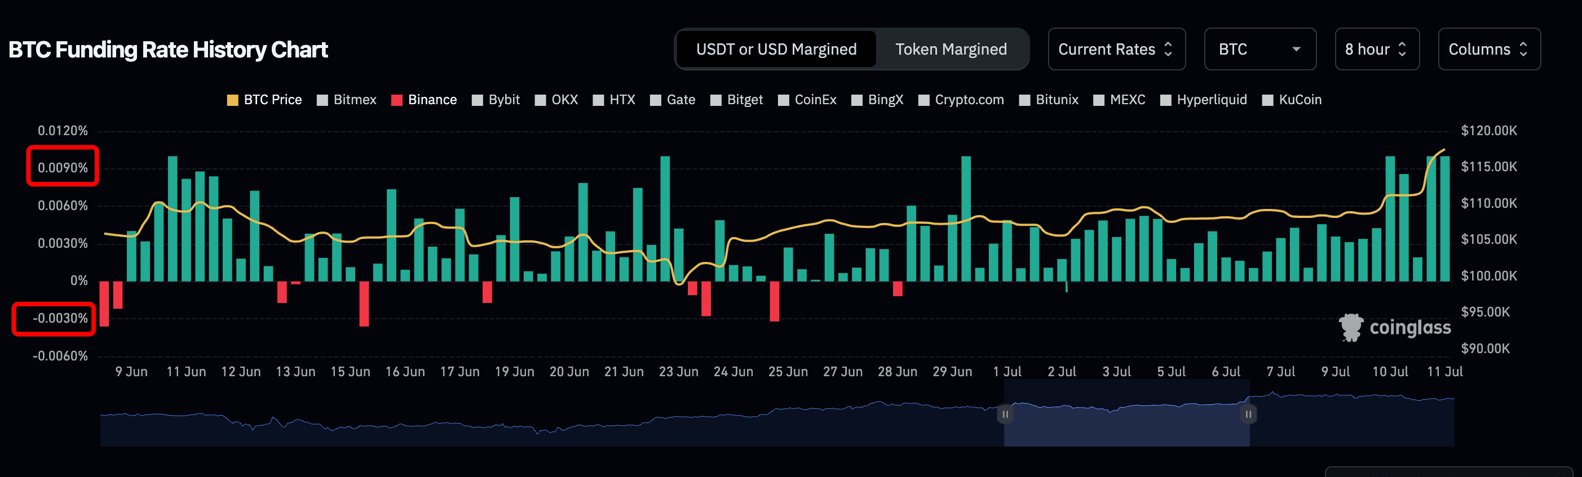Open 8 hour interval dropdown
The height and width of the screenshot is (477, 1582).
click(1377, 49)
